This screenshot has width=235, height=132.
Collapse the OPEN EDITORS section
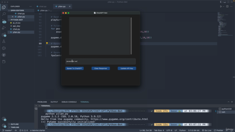point(17,11)
